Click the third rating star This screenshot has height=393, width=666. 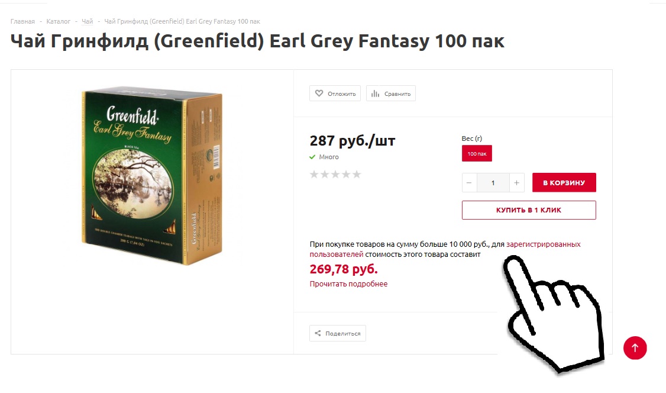pyautogui.click(x=335, y=174)
